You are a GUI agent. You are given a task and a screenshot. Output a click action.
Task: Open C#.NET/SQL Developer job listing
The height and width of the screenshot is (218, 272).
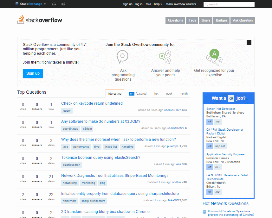coord(227,177)
